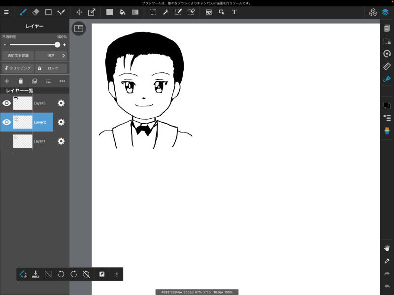Click the opacity slider handle
The width and height of the screenshot is (394, 295).
(x=58, y=44)
